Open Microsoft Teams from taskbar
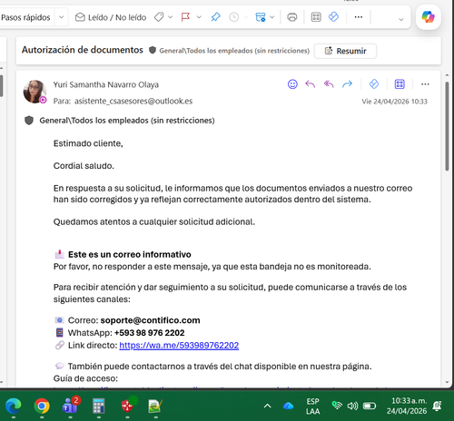The height and width of the screenshot is (421, 454). pyautogui.click(x=70, y=406)
